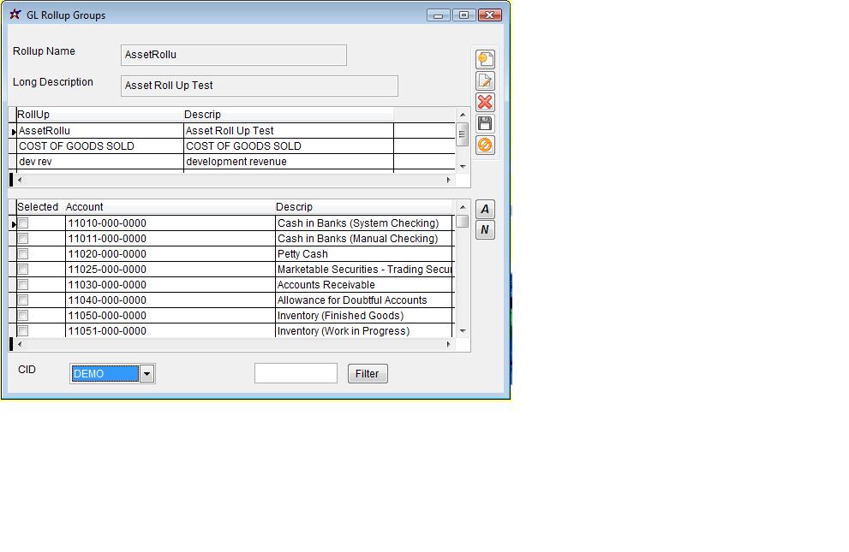Click the filter text input field
This screenshot has height=552, width=849.
click(x=296, y=374)
